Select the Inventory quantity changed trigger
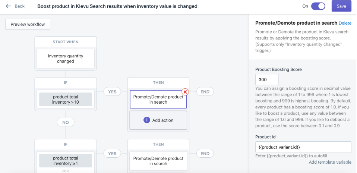This screenshot has height=173, width=357. [66, 59]
